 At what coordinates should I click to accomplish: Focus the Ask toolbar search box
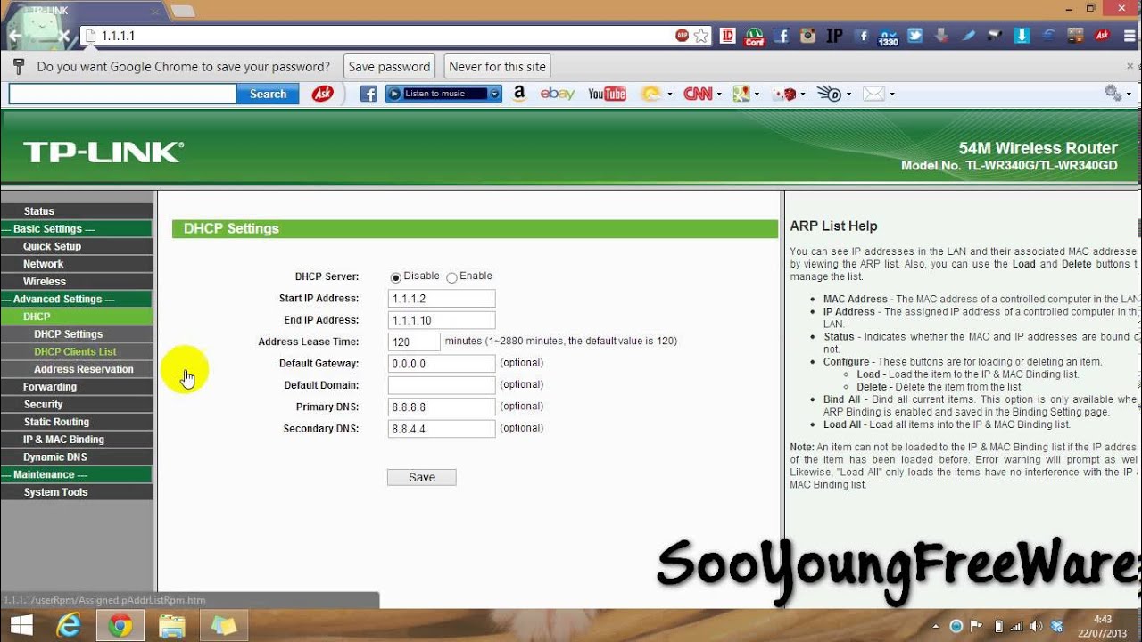(x=122, y=94)
